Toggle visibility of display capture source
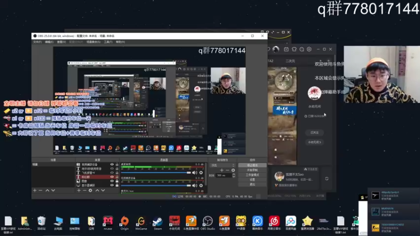 click(112, 185)
